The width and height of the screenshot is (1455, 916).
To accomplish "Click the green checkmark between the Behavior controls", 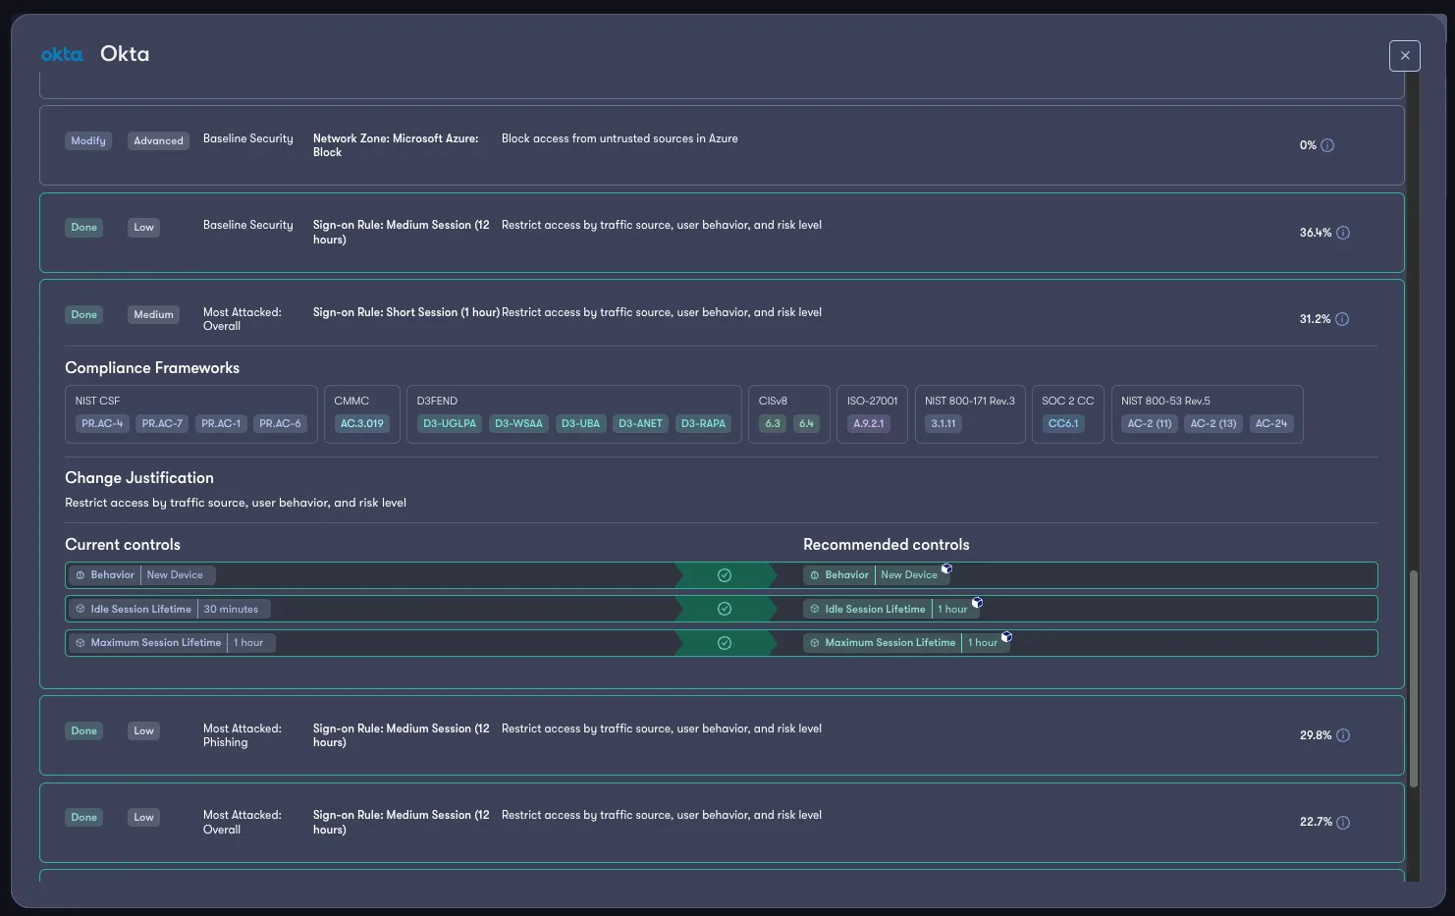I will tap(725, 574).
